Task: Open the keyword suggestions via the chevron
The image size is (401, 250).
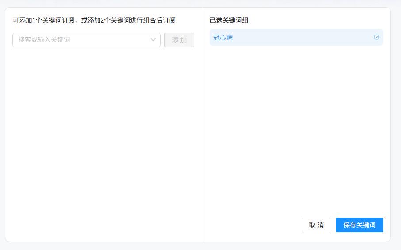Action: pyautogui.click(x=153, y=40)
